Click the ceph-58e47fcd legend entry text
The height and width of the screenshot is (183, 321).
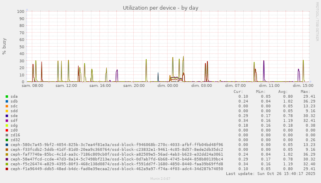[117, 159]
